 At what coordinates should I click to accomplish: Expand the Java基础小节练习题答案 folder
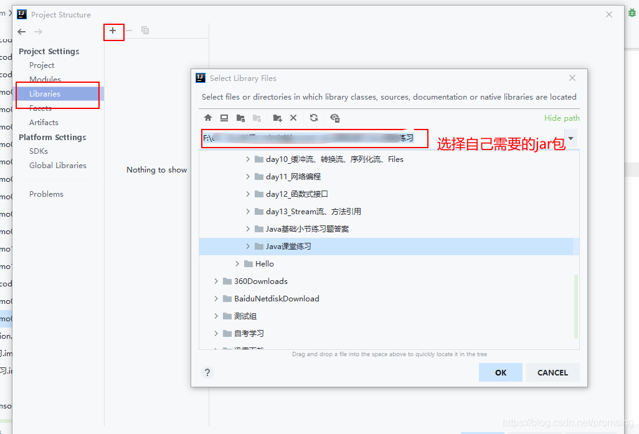(248, 229)
